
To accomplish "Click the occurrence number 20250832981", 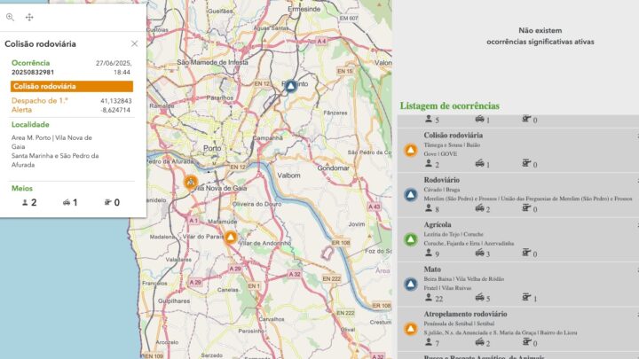I will coord(33,73).
